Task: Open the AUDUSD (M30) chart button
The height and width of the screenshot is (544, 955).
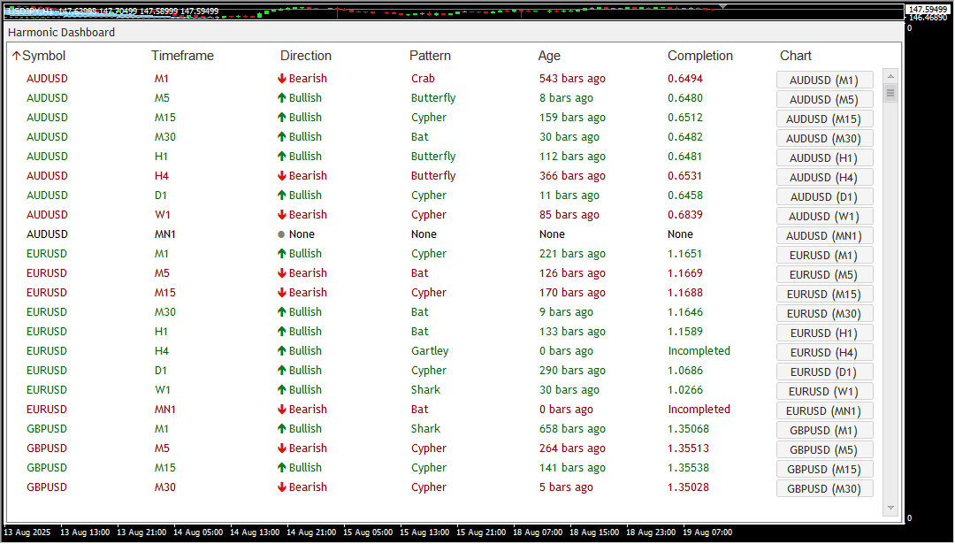Action: 825,138
